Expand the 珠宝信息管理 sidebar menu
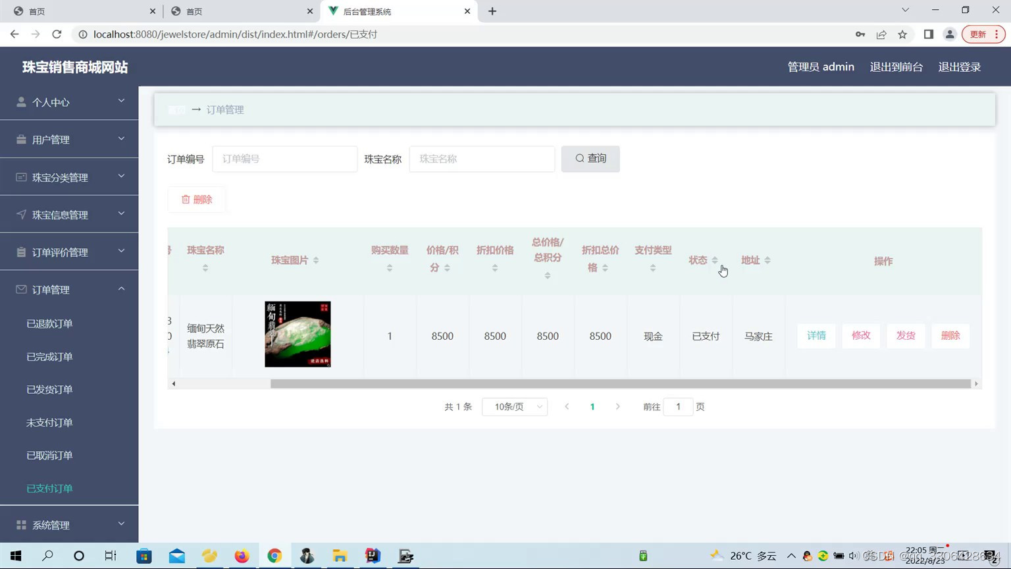 click(x=69, y=215)
